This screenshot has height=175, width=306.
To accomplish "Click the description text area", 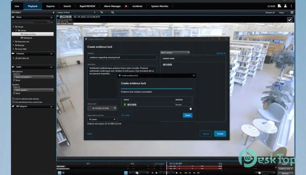I will pos(122,82).
